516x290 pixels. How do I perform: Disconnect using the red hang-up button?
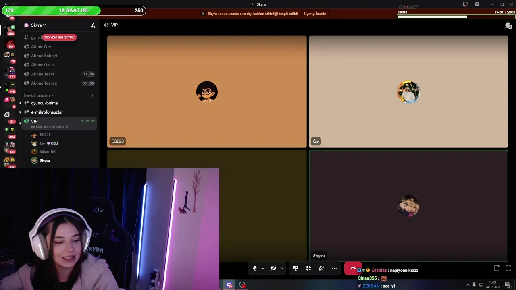tap(353, 268)
